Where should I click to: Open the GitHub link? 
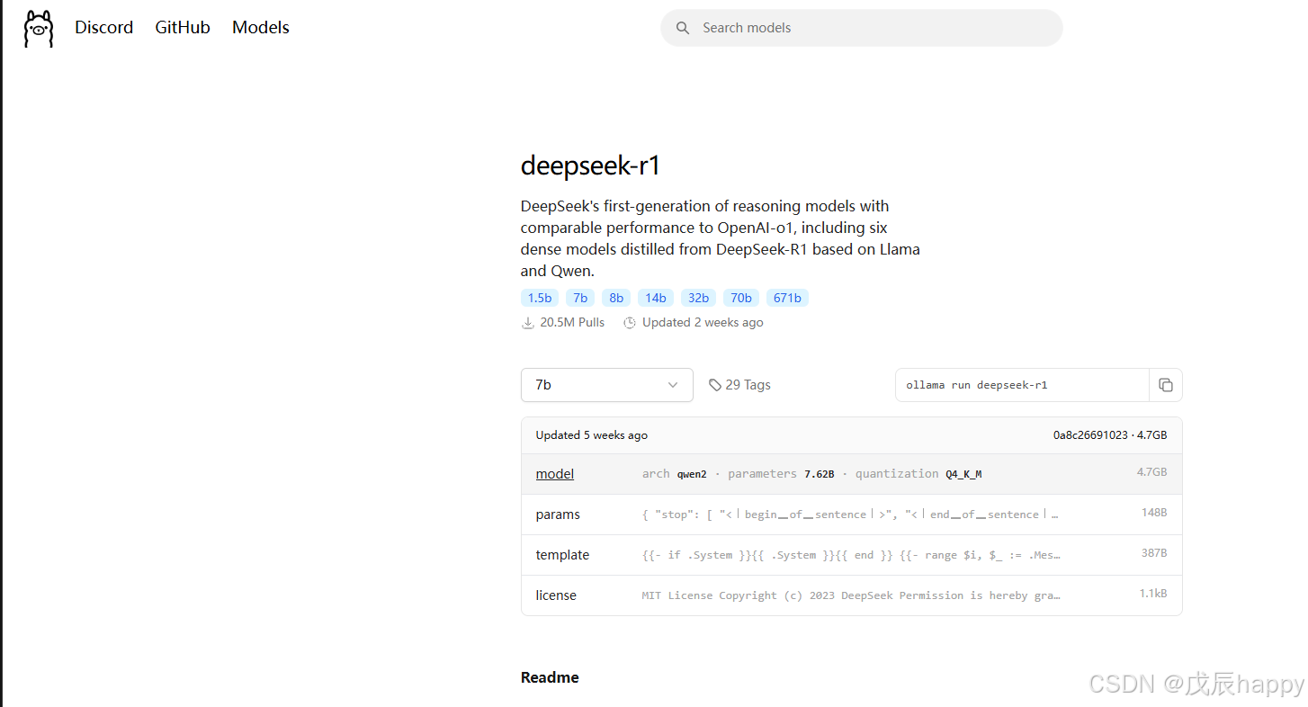(x=183, y=28)
